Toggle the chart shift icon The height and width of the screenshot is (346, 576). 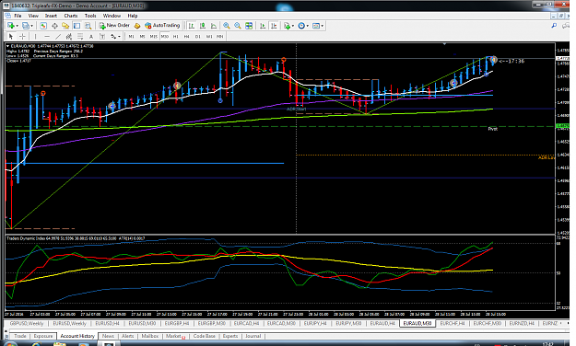[274, 26]
